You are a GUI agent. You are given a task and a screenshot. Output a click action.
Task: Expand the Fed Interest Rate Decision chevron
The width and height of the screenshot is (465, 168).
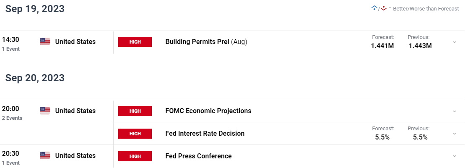click(455, 134)
